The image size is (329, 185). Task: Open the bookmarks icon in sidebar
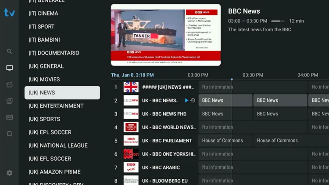pos(10,134)
